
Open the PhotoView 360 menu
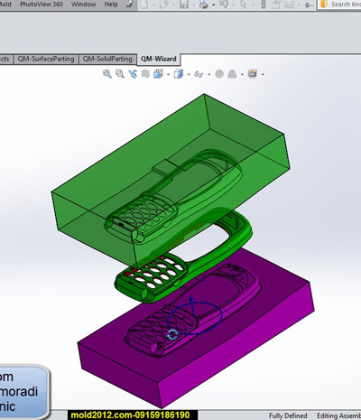coord(42,5)
